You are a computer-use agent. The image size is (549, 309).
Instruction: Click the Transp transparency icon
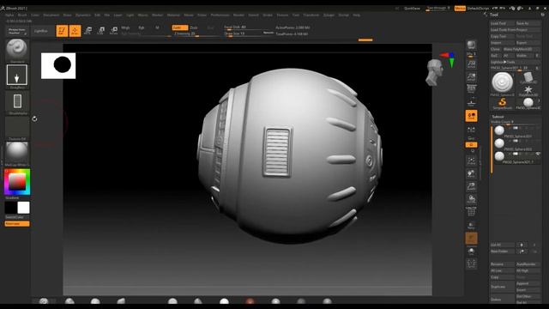coord(471,226)
